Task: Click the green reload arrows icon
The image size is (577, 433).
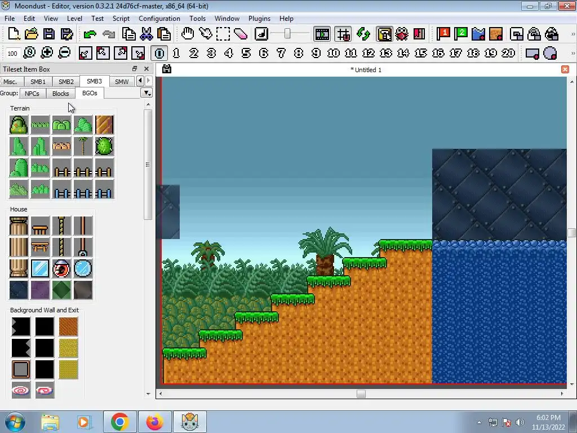Action: pyautogui.click(x=363, y=34)
